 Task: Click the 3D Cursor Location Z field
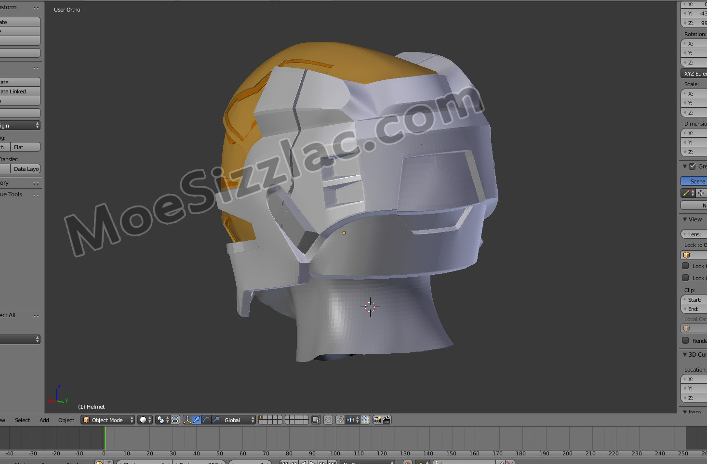coord(694,398)
